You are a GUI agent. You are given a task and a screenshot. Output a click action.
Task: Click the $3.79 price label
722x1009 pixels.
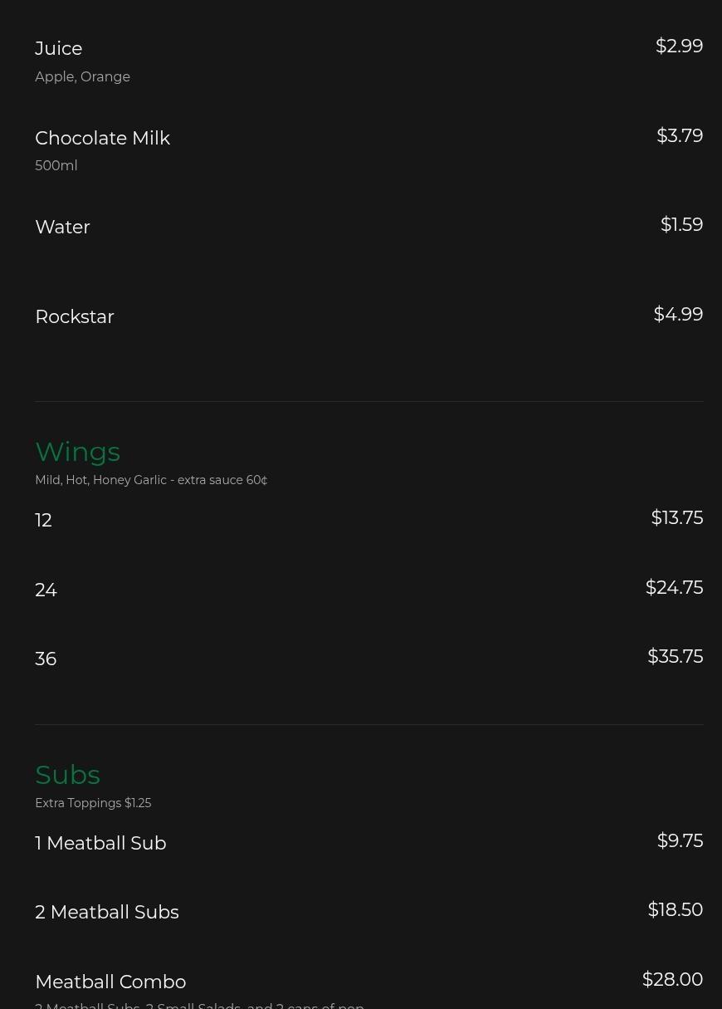click(679, 135)
